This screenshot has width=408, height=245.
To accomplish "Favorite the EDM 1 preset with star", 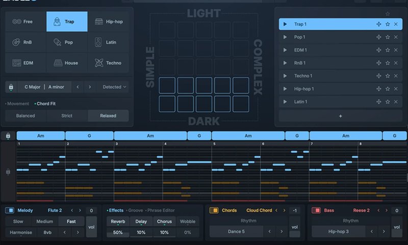I will (x=388, y=50).
